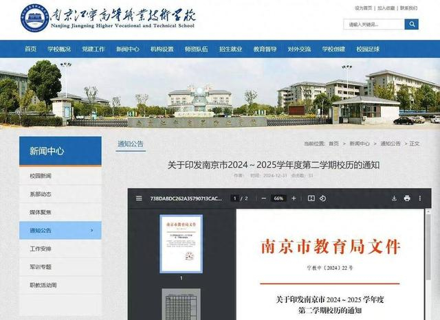Open the 招生就业 nav menu
Image resolution: width=440 pixels, height=320 pixels.
(231, 49)
